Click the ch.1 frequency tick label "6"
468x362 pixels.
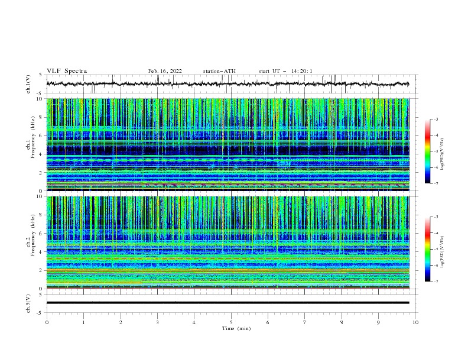coord(41,135)
